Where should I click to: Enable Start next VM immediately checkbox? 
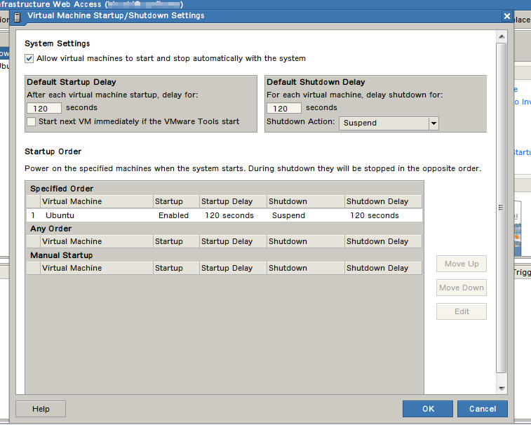[x=31, y=122]
